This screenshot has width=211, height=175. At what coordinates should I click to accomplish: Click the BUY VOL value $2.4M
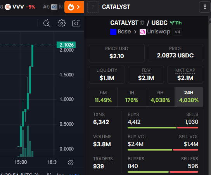(135, 144)
